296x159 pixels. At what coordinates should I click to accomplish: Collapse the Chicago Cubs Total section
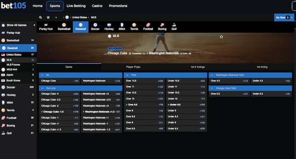tap(250, 88)
